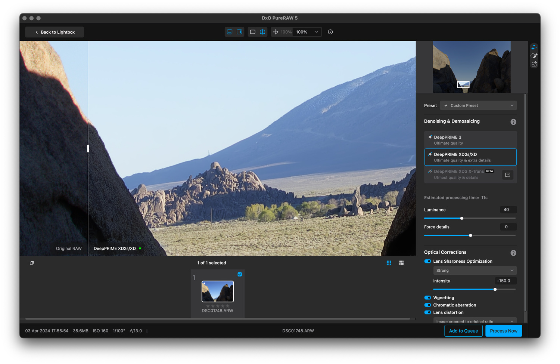Turn off the Vignetting toggle

click(x=428, y=298)
